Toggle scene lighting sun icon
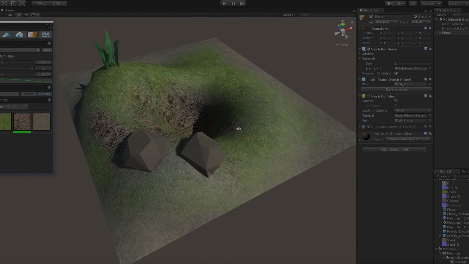This screenshot has height=264, width=469. 19,15
